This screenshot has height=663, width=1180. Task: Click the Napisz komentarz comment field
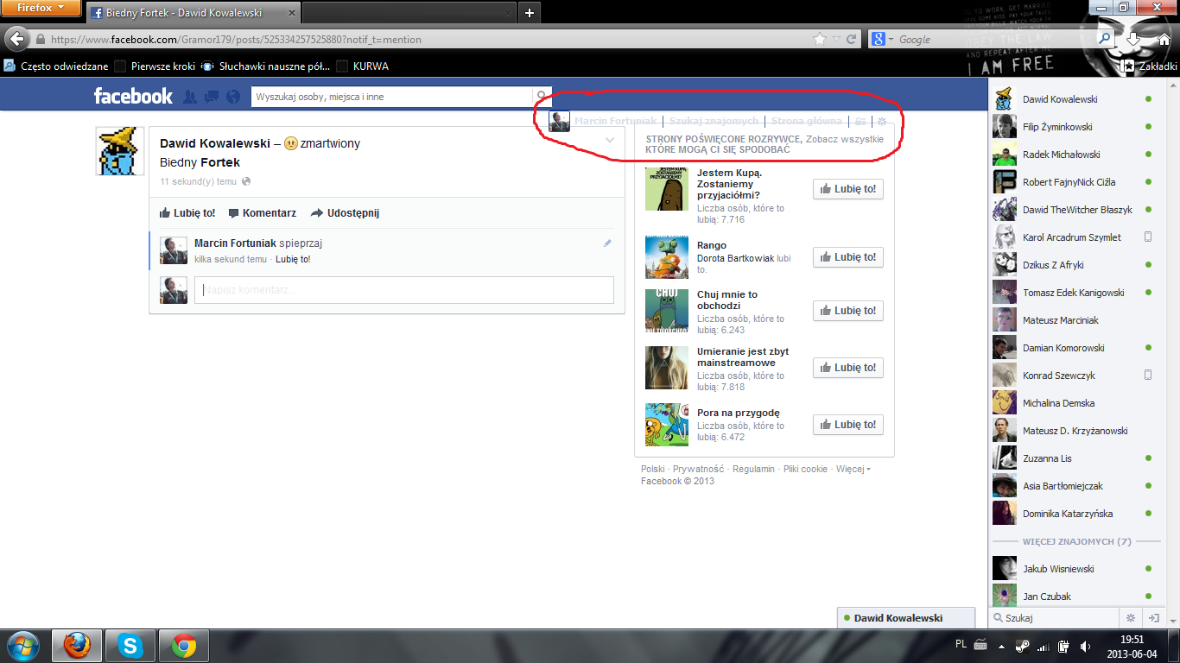point(403,290)
